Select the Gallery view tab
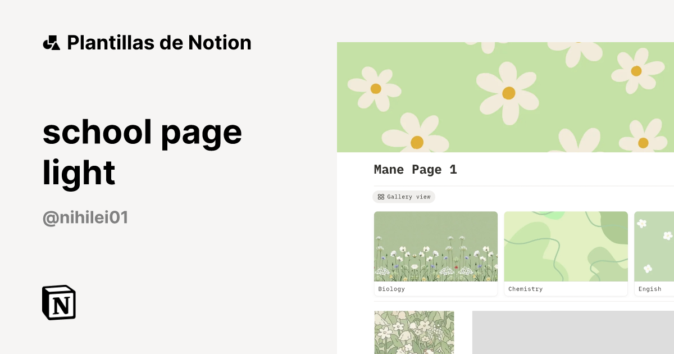Screen dimensions: 674x354 click(x=404, y=197)
